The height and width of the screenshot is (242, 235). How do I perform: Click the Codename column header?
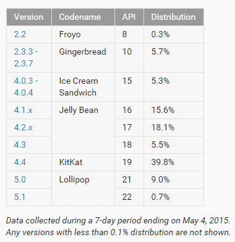tap(83, 17)
